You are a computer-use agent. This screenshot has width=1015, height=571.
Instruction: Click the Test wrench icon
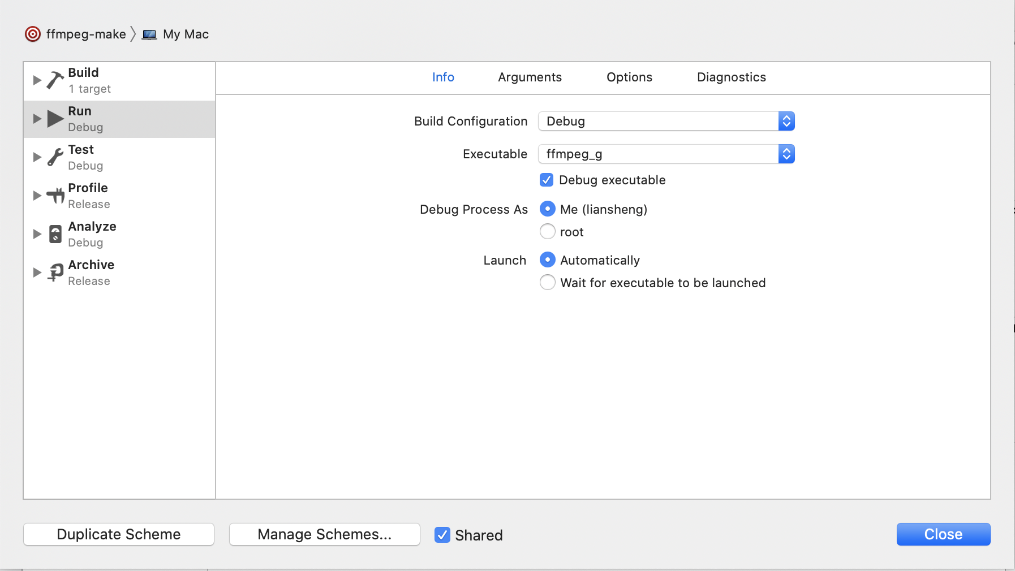(x=55, y=157)
